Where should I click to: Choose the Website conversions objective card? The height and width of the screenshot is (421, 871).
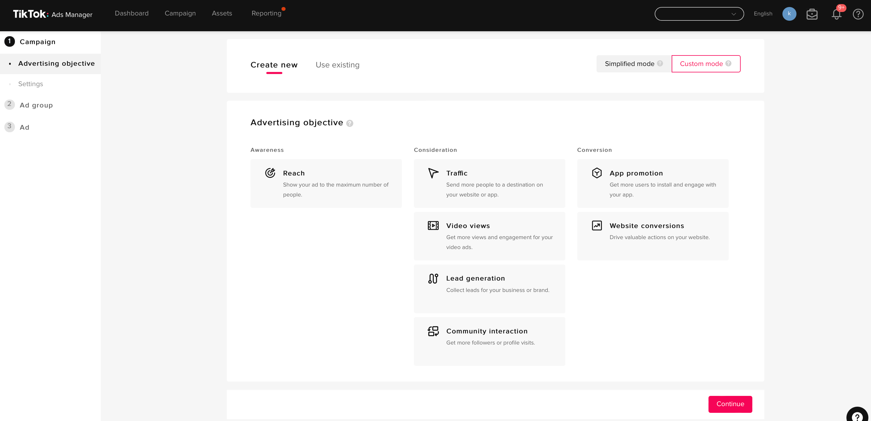coord(653,236)
